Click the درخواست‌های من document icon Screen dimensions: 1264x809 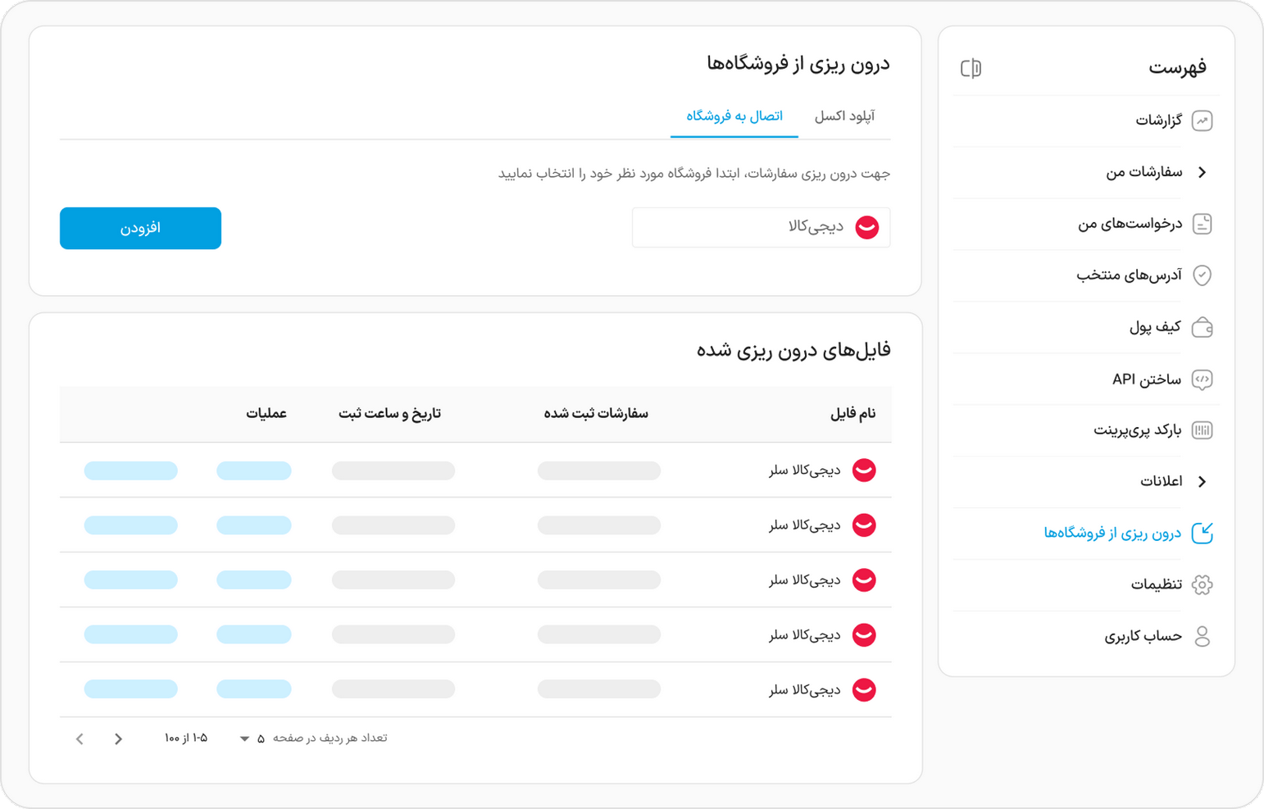(x=1203, y=224)
